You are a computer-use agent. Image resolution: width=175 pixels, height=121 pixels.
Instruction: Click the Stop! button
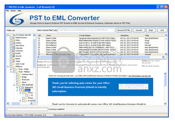pyautogui.click(x=151, y=30)
